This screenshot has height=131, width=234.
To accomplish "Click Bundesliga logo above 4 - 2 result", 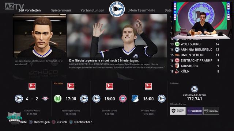I will [32, 86].
